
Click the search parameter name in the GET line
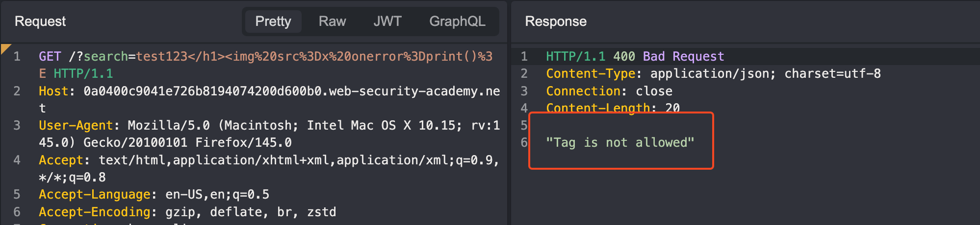point(105,57)
